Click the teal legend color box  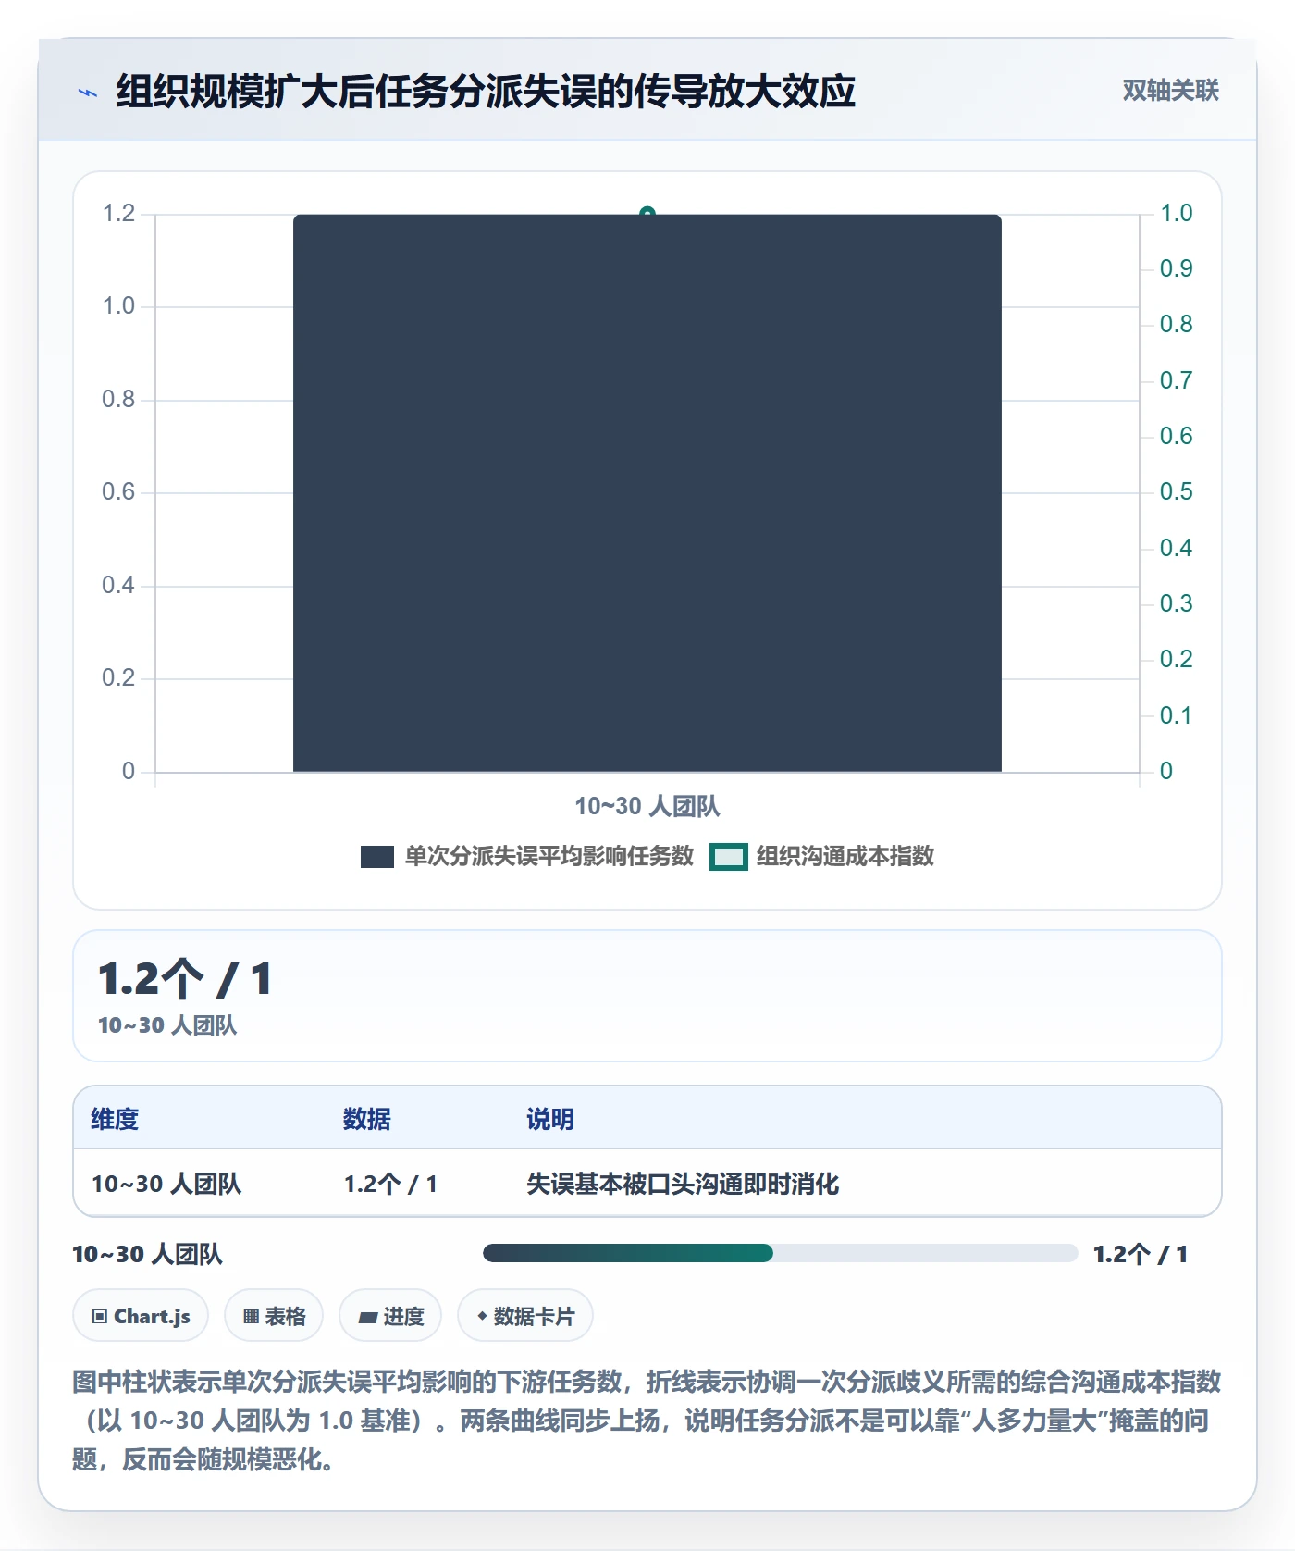point(728,857)
